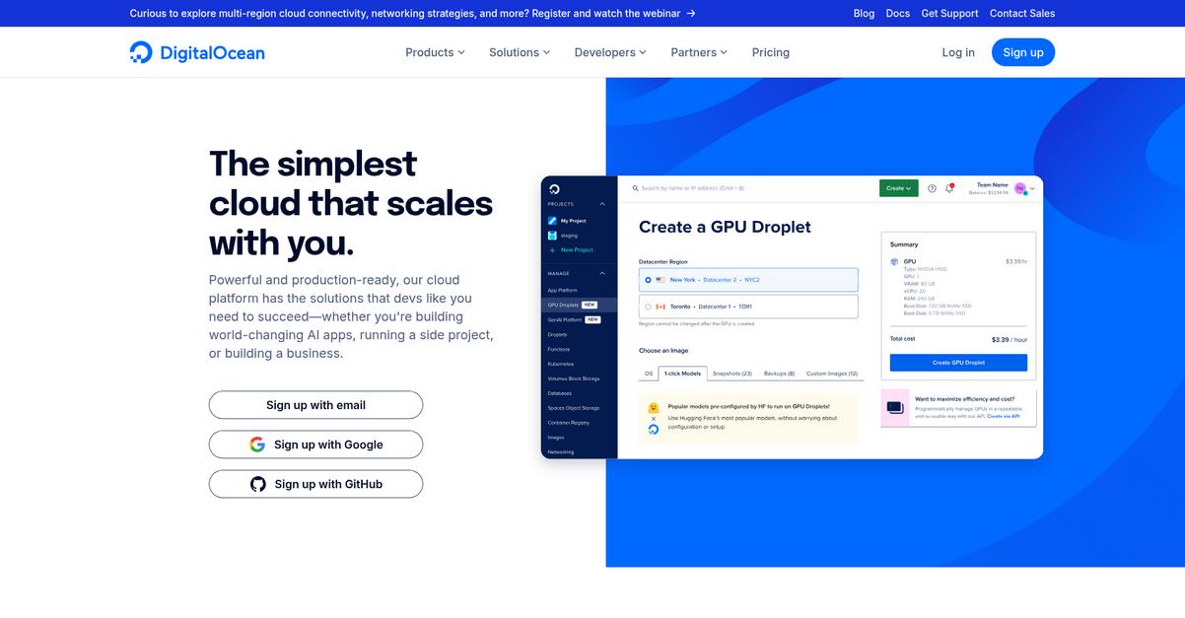Collapse the PROJECTS section in the preview sidebar
The height and width of the screenshot is (618, 1185).
point(602,204)
